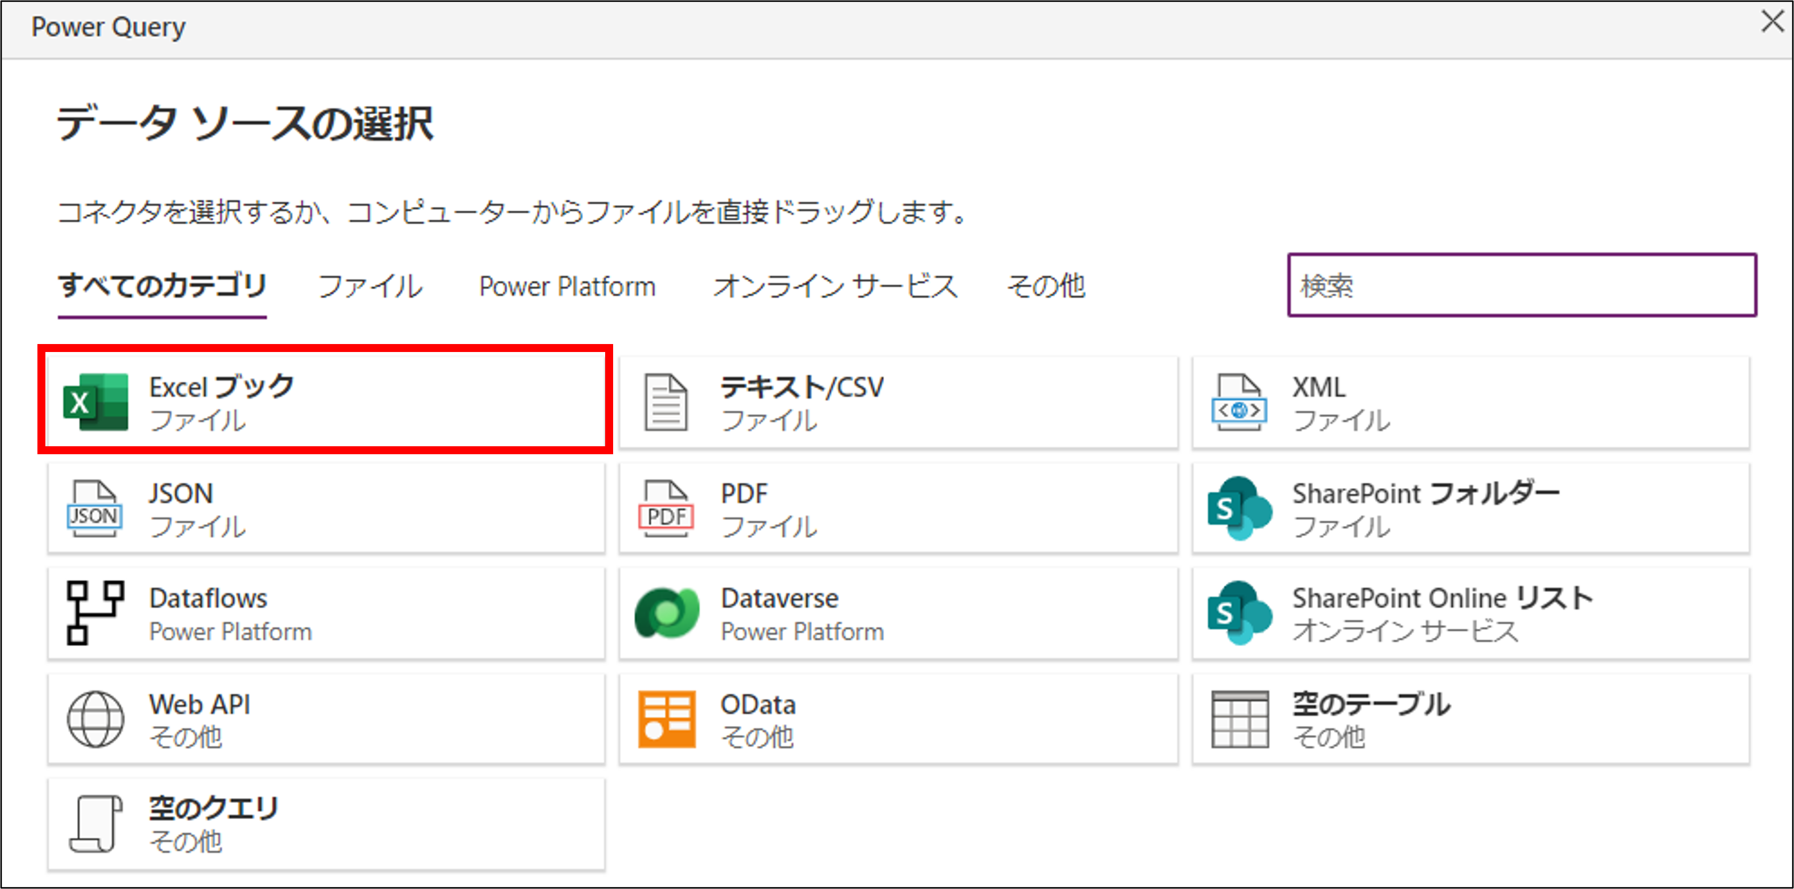Screen dimensions: 1794x889
Task: Switch to the ファイル category tab
Action: coord(370,285)
